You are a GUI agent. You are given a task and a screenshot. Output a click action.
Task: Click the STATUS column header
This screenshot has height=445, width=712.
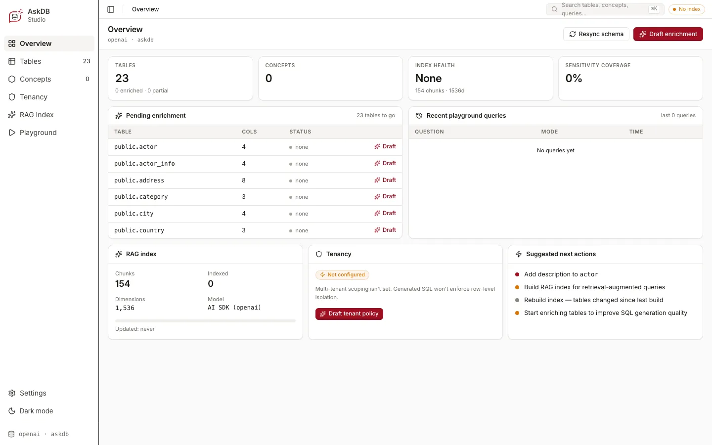click(300, 132)
